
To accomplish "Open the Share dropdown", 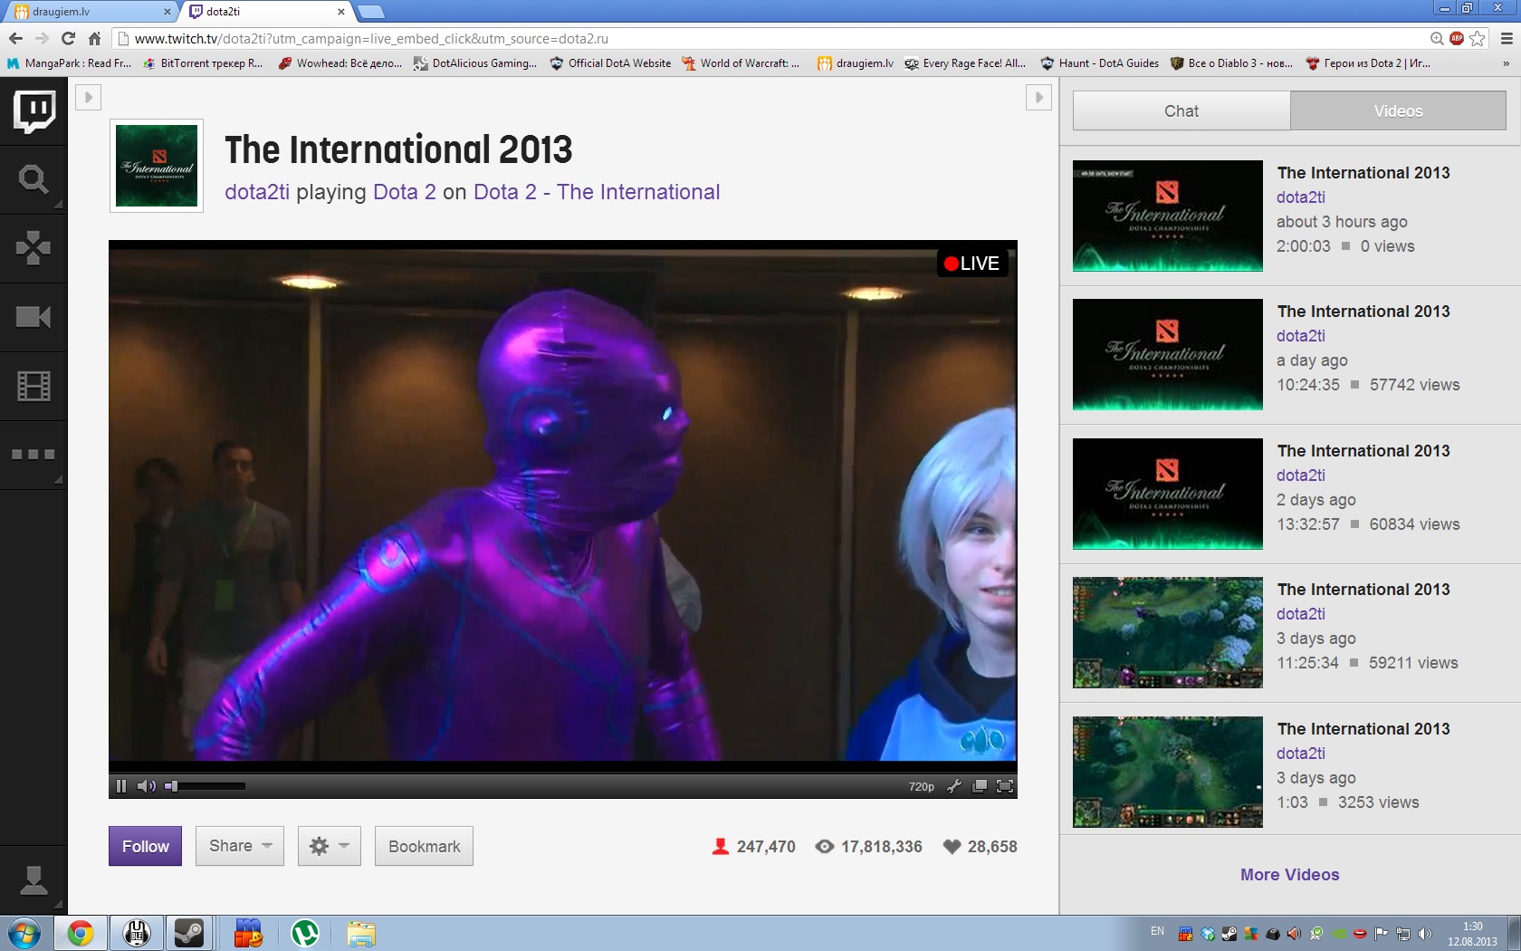I will (x=240, y=846).
